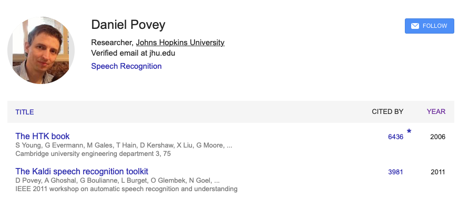Click the IEEE 2011 workshop venue line
The height and width of the screenshot is (199, 469).
click(x=127, y=189)
